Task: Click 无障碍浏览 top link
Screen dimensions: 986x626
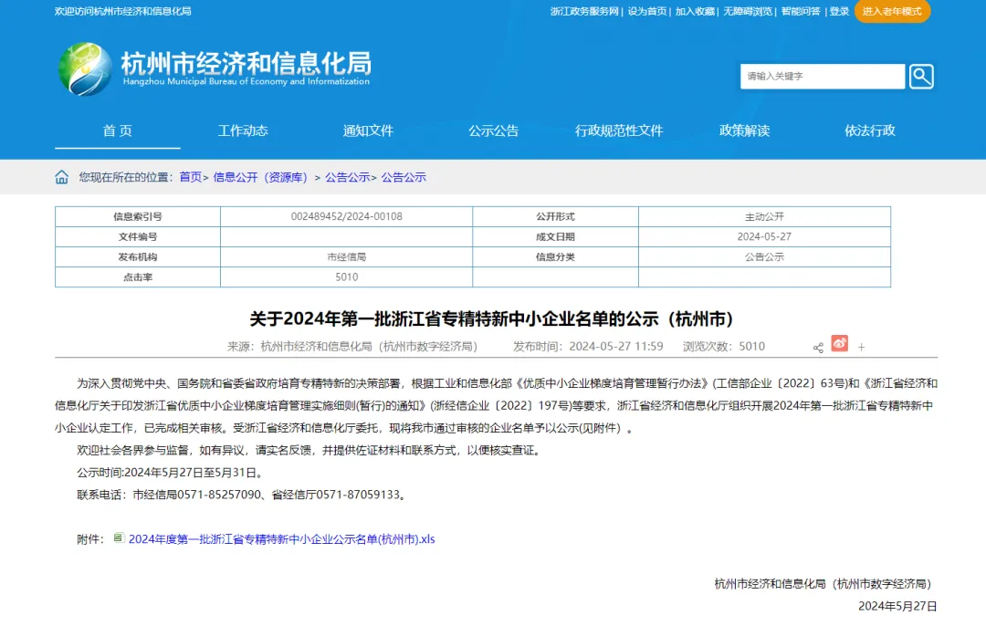Action: (748, 11)
